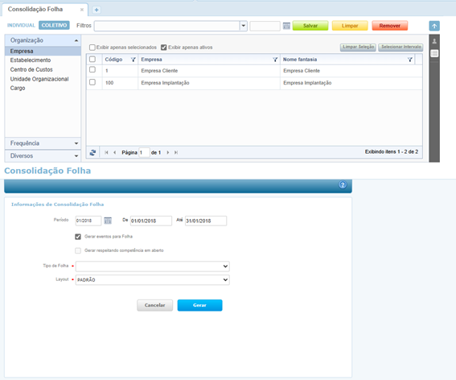Click Empresa Cliente in Nome fantasia column

tap(302, 71)
